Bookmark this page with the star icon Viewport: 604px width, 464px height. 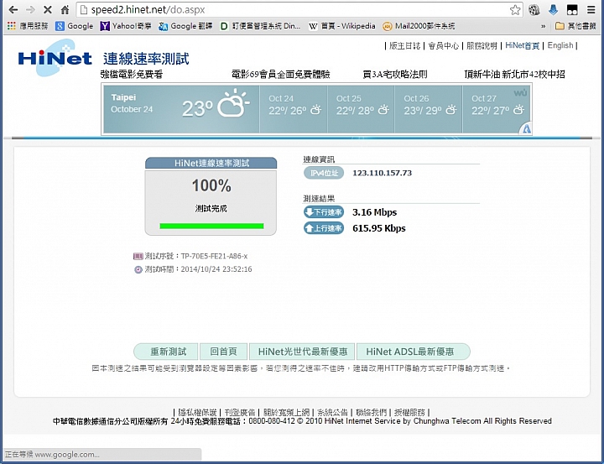point(515,9)
